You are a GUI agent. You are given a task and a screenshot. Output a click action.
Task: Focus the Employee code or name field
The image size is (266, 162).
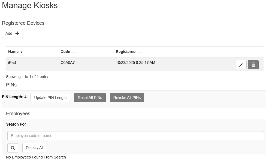(x=135, y=136)
